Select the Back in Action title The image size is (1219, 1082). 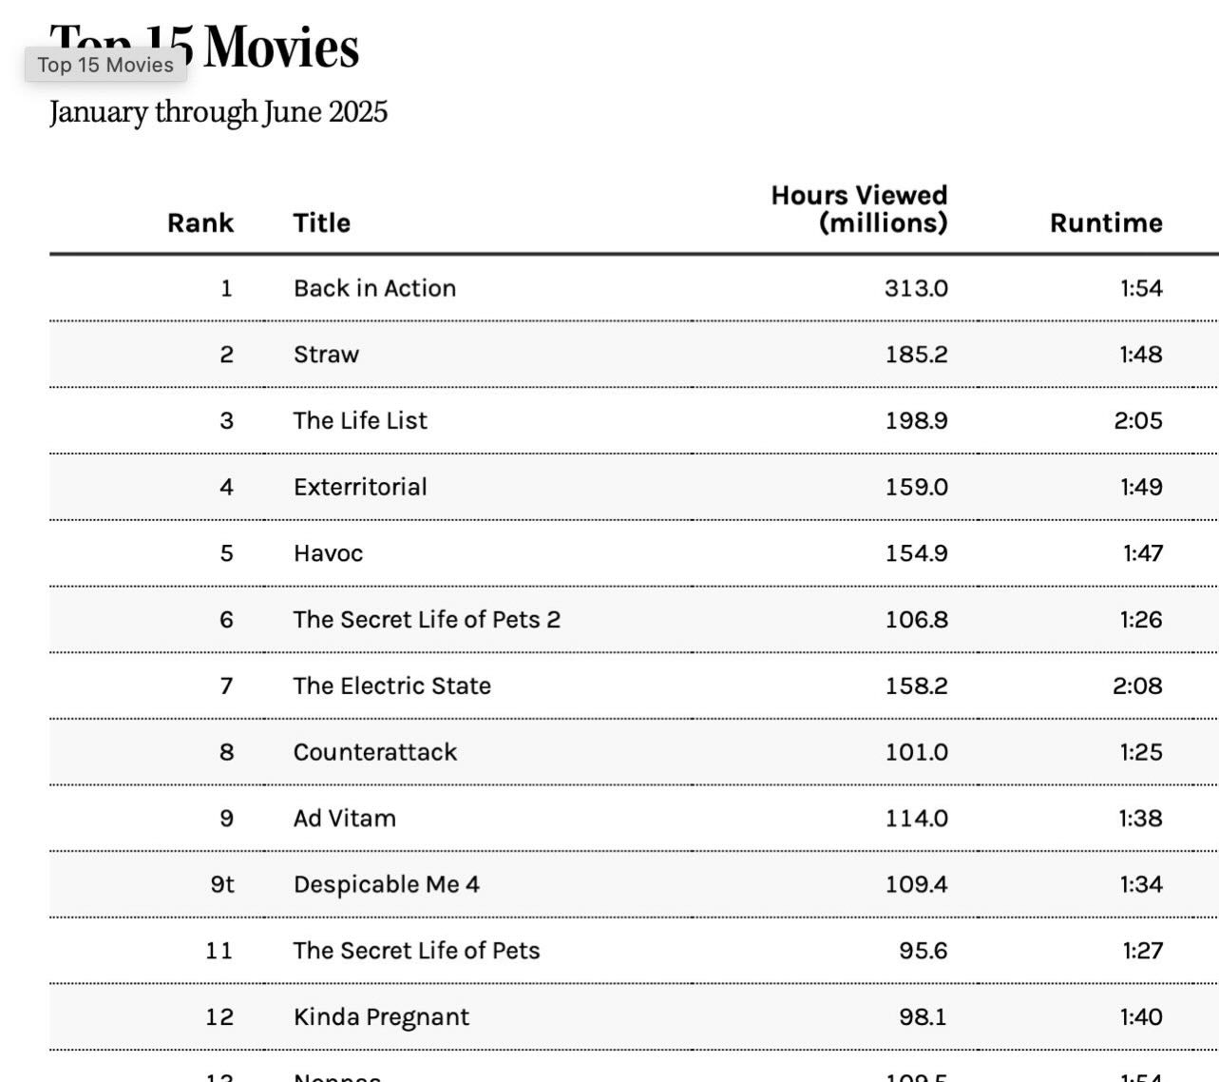(374, 288)
